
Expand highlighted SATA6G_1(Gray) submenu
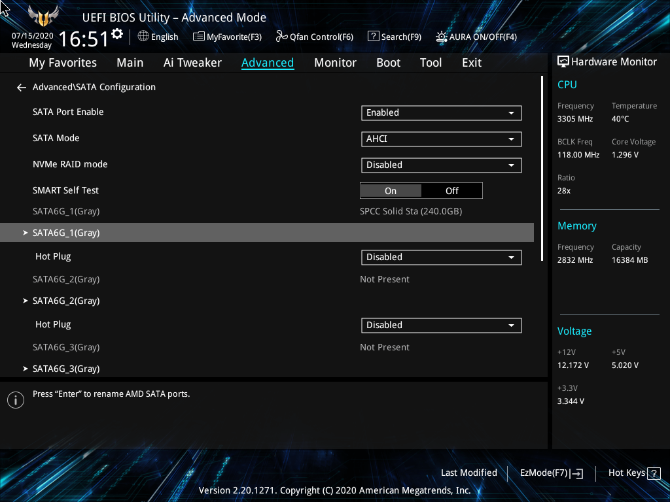click(x=267, y=233)
